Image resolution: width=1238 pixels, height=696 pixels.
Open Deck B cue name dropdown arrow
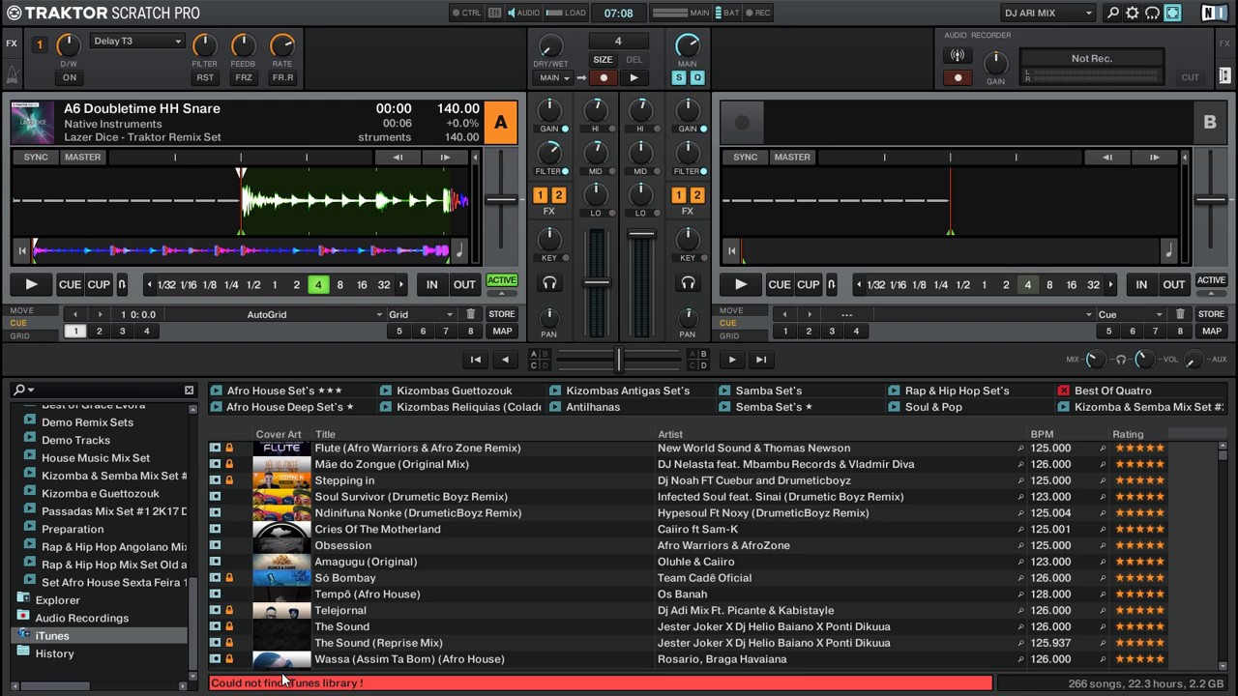(x=1089, y=314)
